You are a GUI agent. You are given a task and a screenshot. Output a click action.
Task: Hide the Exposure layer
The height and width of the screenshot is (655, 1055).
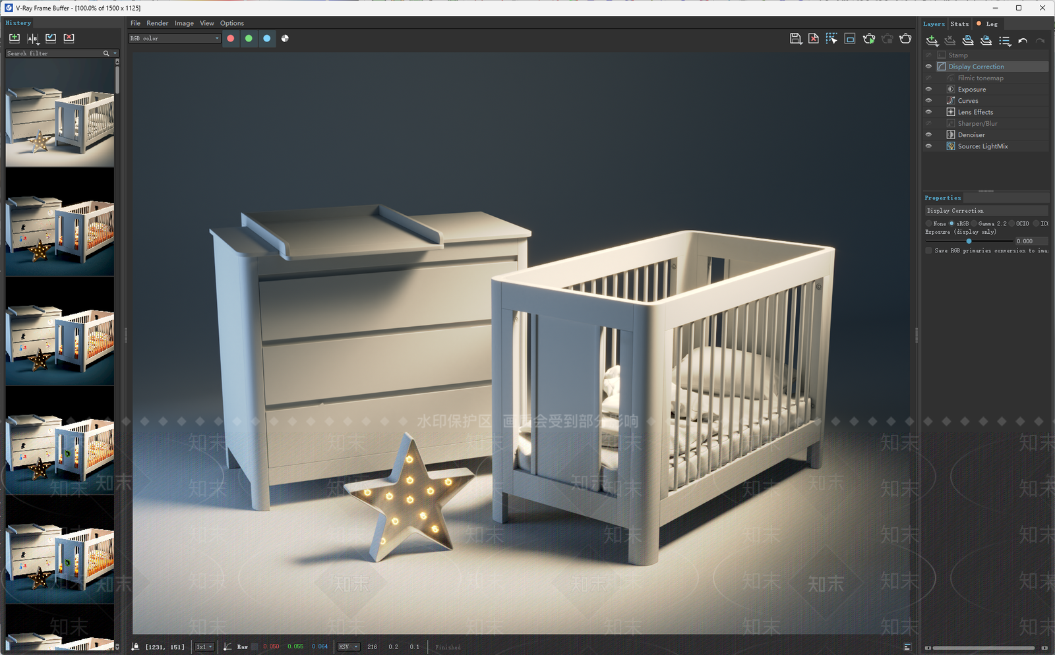(x=928, y=89)
